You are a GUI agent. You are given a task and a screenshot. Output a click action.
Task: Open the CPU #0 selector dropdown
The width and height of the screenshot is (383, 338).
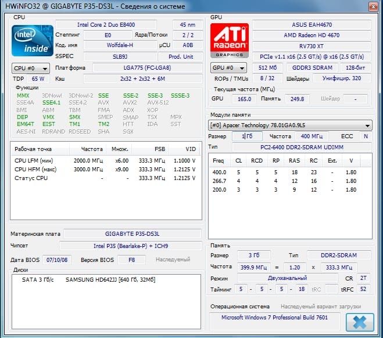point(31,68)
